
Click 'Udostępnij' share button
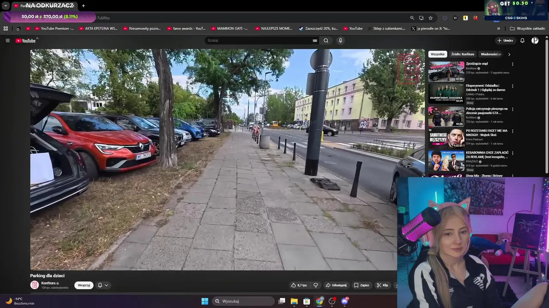tap(336, 285)
